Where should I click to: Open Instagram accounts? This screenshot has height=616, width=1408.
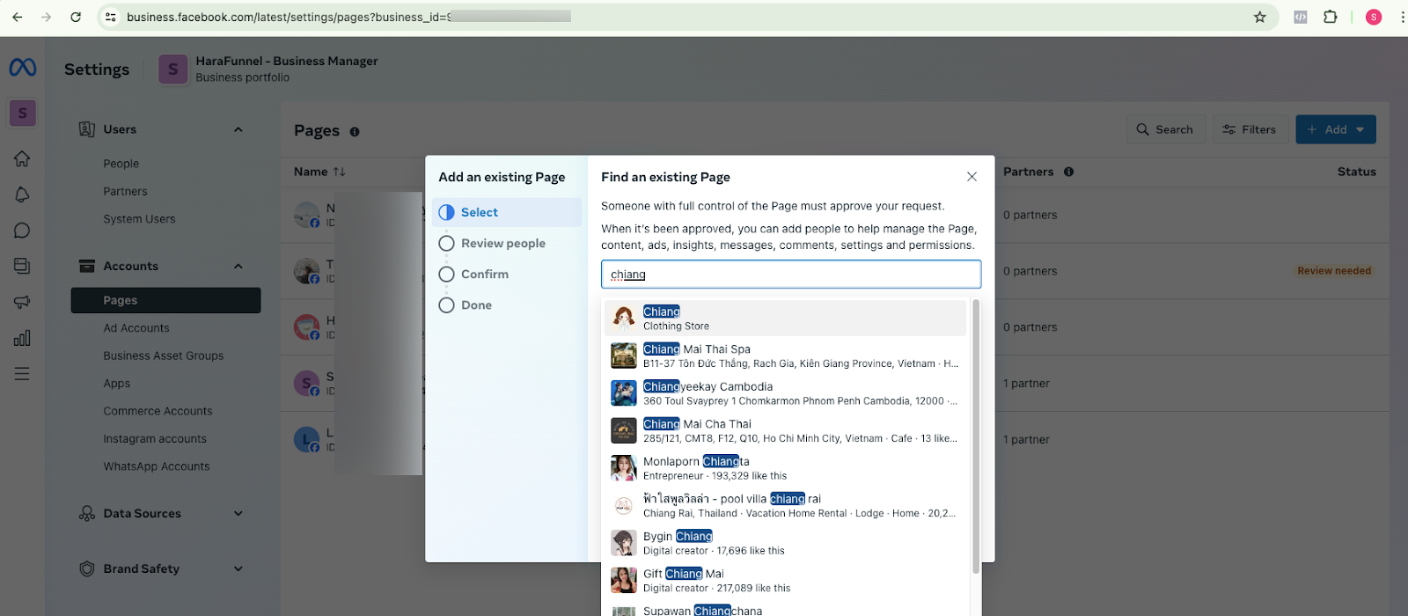pos(155,439)
